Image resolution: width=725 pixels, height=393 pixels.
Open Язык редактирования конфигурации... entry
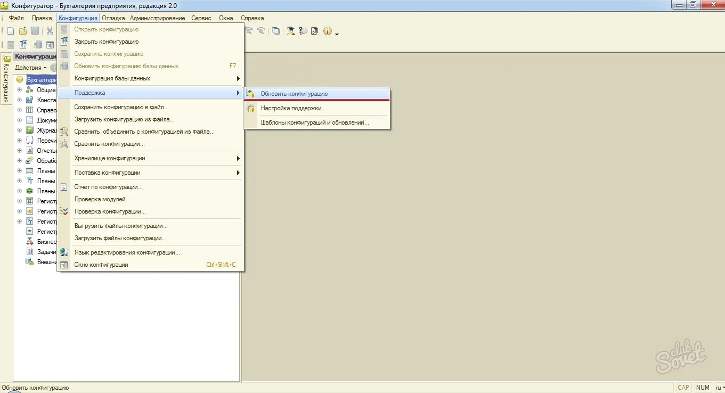tap(150, 252)
